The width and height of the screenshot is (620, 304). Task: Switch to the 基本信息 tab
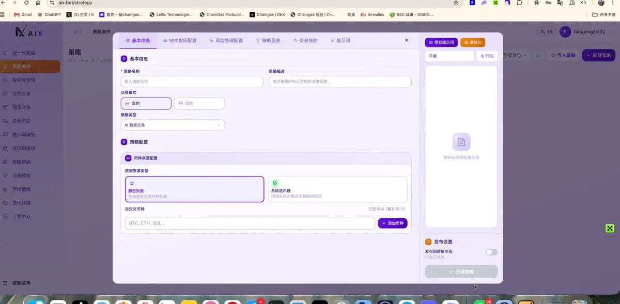click(x=138, y=40)
